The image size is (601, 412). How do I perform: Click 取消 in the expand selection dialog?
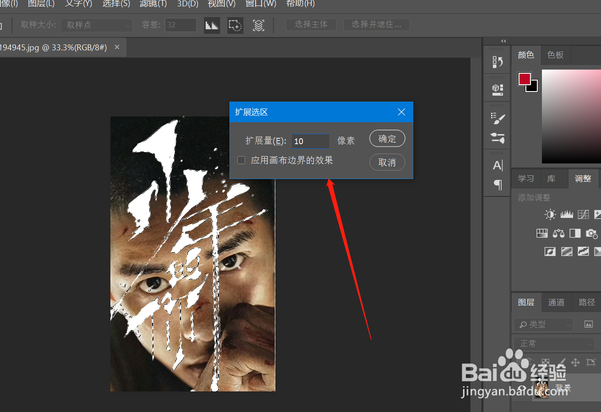coord(387,163)
